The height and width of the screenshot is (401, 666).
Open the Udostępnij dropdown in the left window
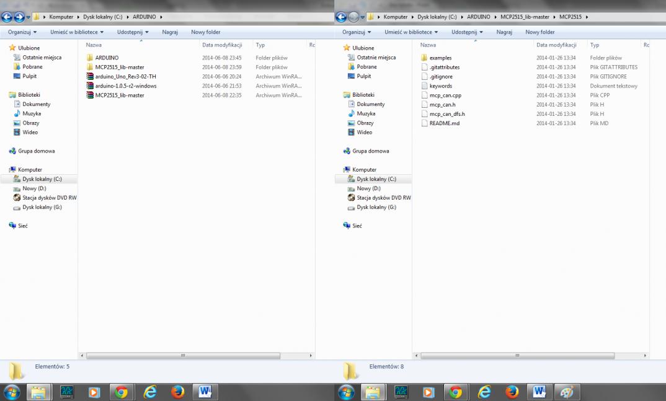coord(133,32)
